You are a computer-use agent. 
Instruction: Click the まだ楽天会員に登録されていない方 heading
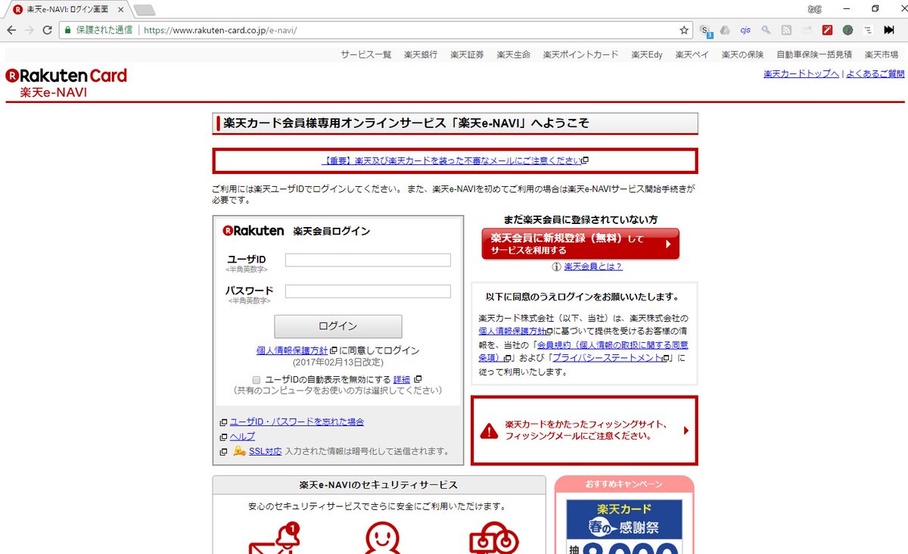580,219
